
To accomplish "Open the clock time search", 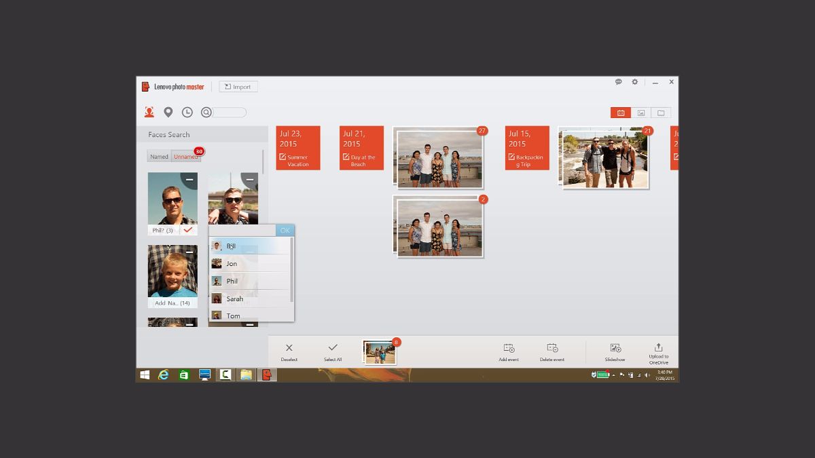I will [x=187, y=112].
